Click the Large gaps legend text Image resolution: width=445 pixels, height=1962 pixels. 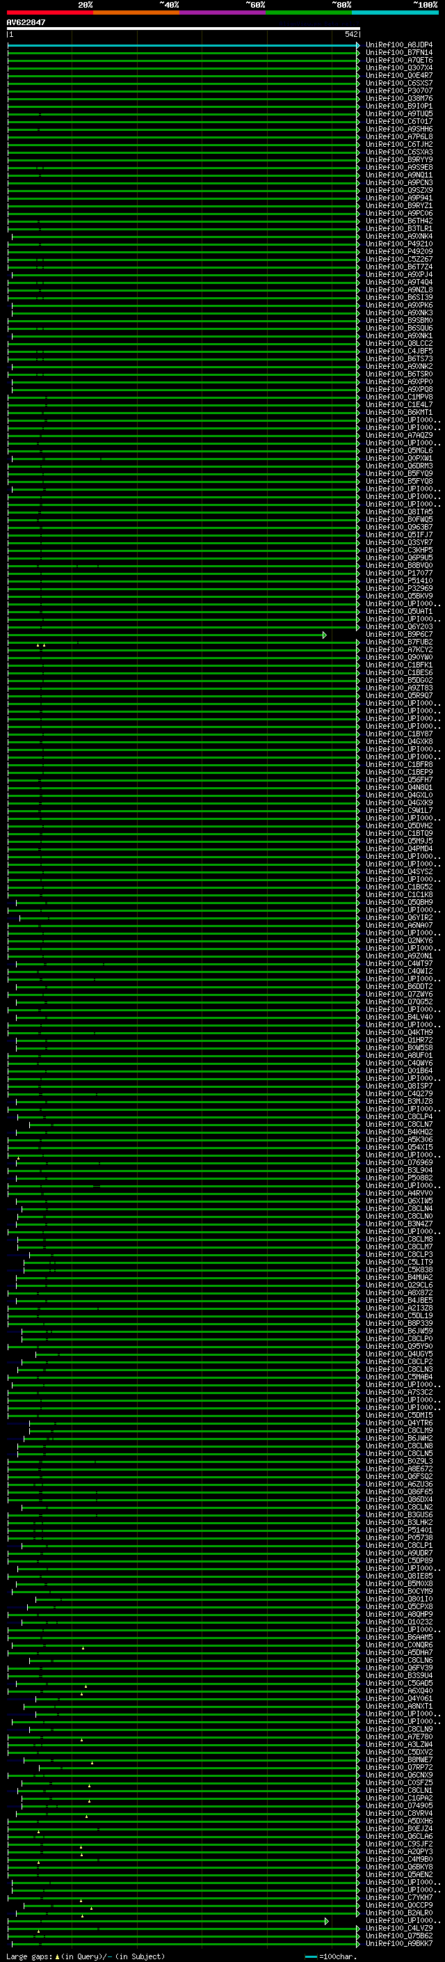tap(30, 1956)
